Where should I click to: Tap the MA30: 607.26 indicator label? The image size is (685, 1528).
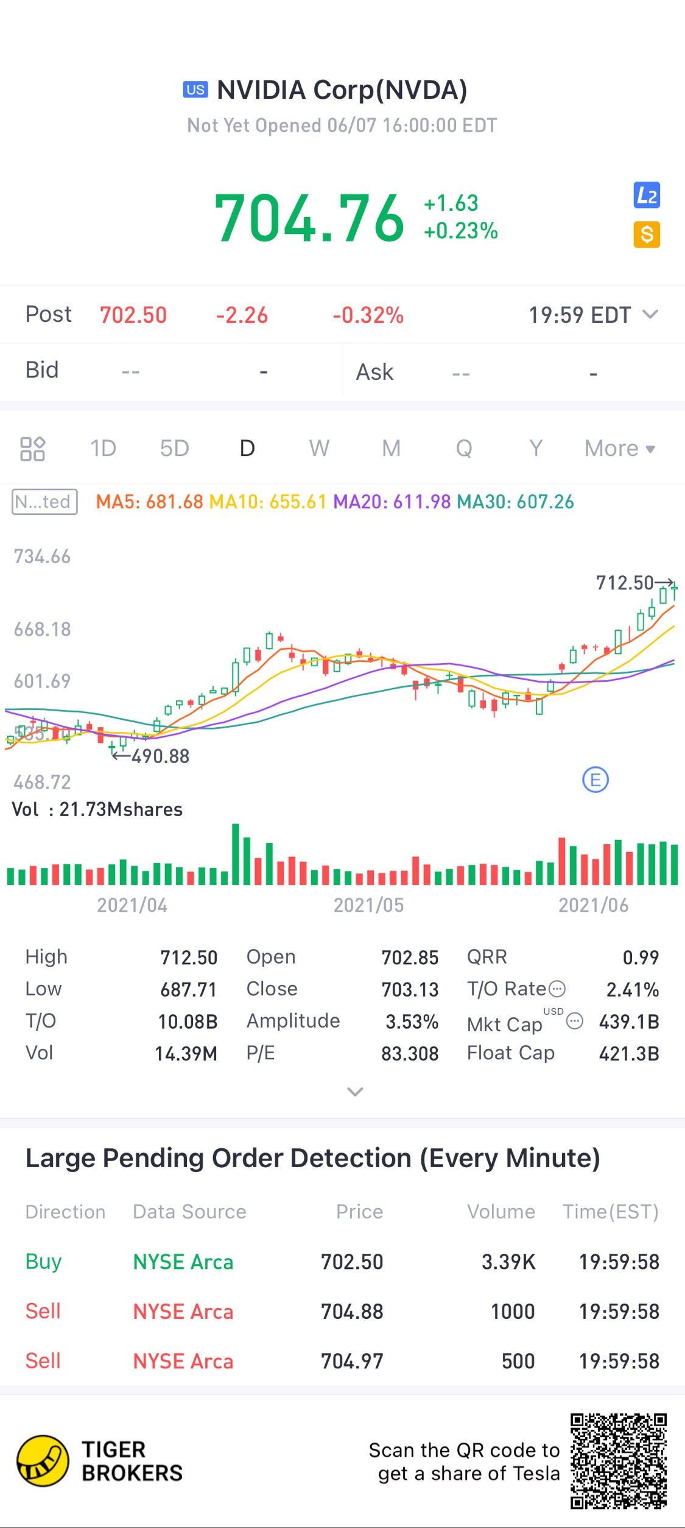(516, 502)
